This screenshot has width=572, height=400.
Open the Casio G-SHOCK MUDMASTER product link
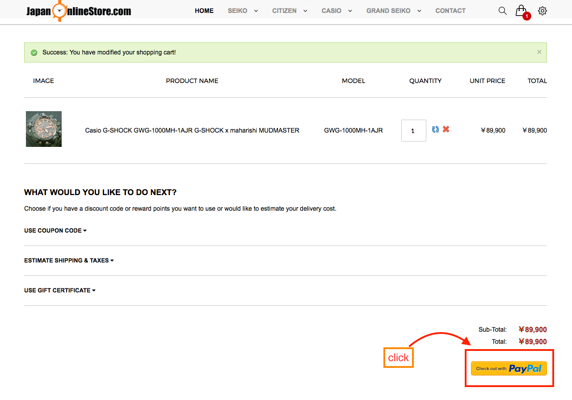[x=192, y=130]
